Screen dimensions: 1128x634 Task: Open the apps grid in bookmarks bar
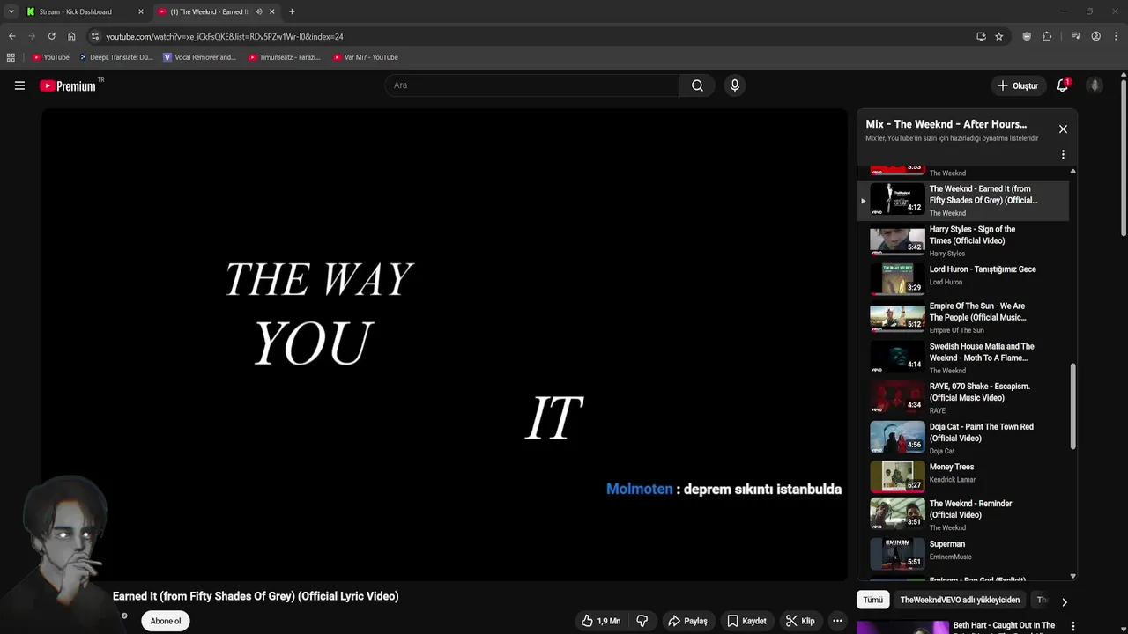11,57
